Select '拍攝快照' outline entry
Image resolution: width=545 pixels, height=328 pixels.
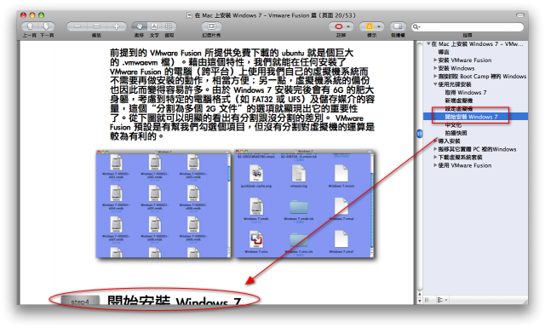(456, 133)
